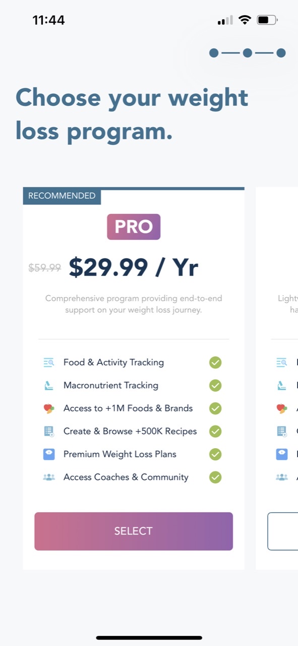Click the Food & Activity Tracking icon
Viewport: 298px width, 646px height.
(x=49, y=362)
